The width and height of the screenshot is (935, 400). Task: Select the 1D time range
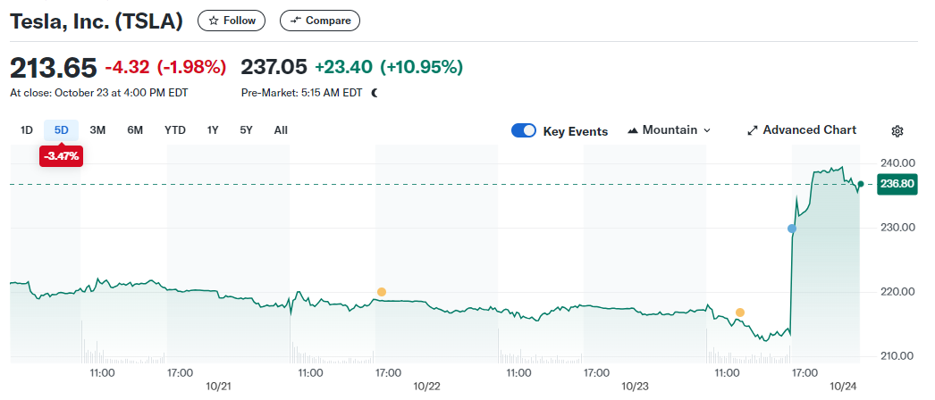click(27, 130)
